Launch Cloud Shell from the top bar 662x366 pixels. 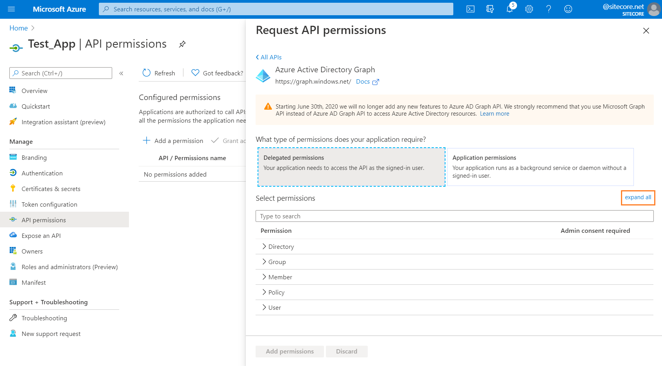(470, 9)
